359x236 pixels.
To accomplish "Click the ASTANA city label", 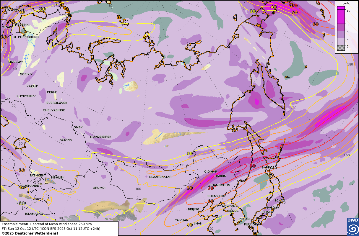I will click(x=66, y=140).
